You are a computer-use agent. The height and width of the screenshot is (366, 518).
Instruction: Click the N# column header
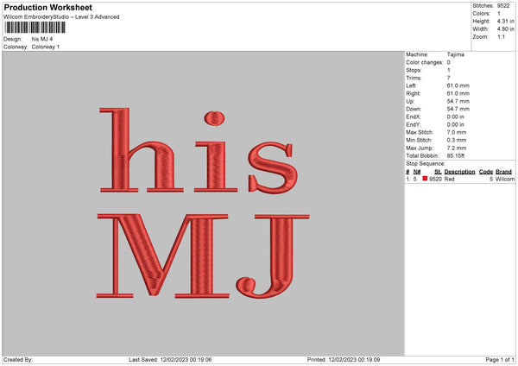pos(417,172)
